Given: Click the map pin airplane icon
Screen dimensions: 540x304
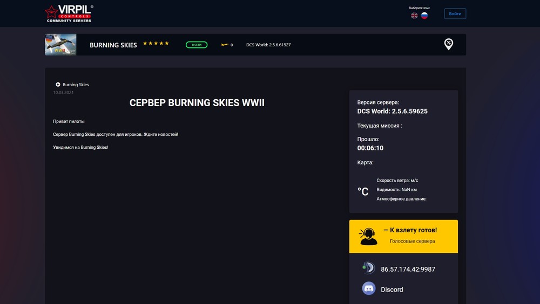Looking at the screenshot, I should (x=448, y=44).
